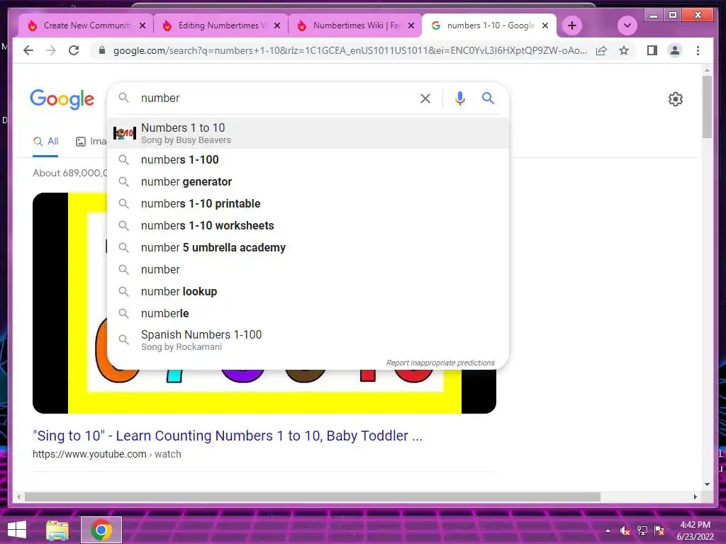The width and height of the screenshot is (726, 544).
Task: Pick suggestion number lookup
Action: tap(308, 291)
